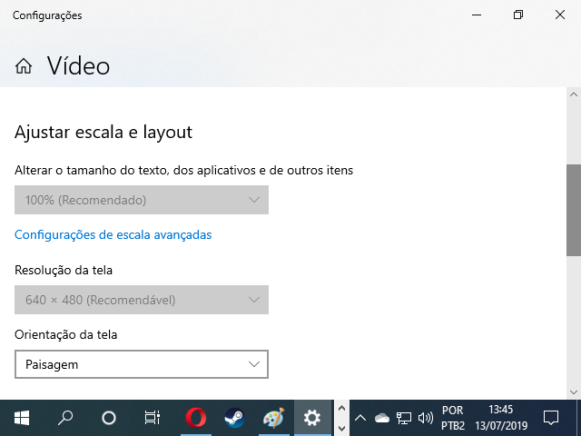
Task: Open Task View on taskbar
Action: point(153,418)
